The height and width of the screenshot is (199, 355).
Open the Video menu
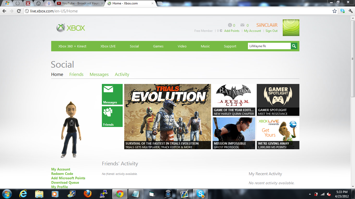(182, 46)
